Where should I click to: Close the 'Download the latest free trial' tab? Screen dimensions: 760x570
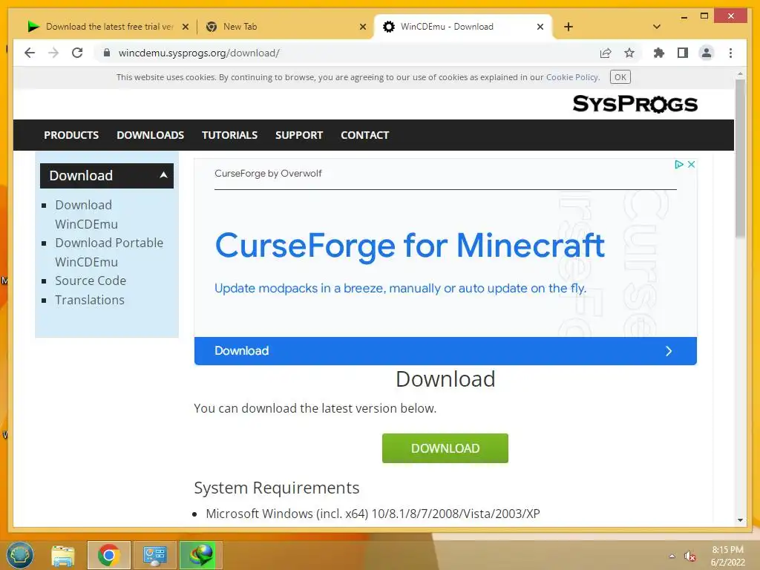tap(185, 27)
